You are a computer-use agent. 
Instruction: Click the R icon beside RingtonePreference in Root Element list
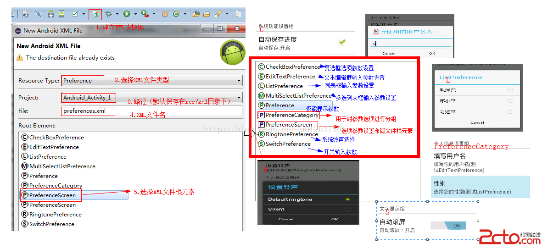(x=24, y=215)
